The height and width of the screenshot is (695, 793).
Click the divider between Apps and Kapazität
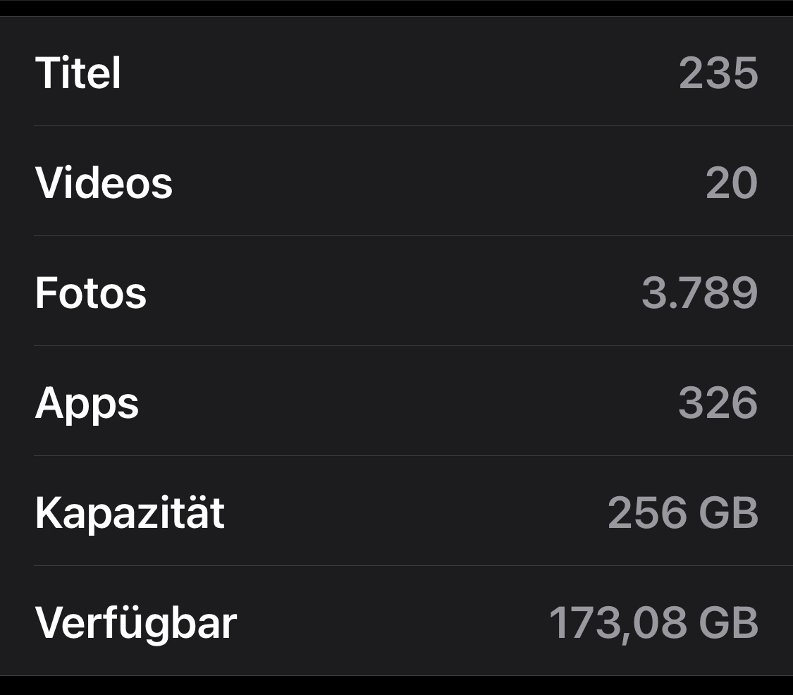tap(413, 456)
